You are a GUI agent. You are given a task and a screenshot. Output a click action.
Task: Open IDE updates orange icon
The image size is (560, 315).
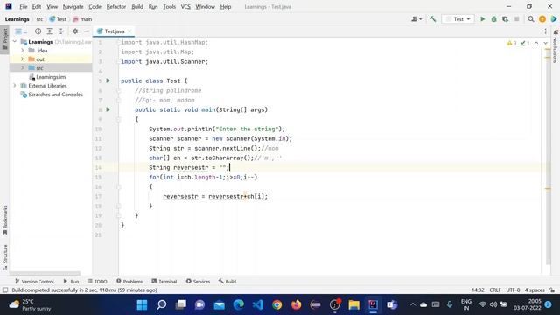click(542, 19)
